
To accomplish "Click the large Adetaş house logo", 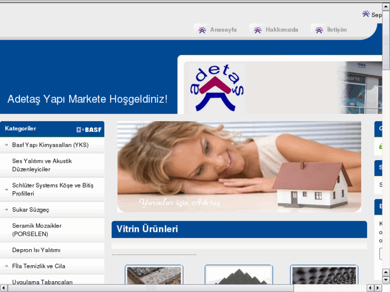I will click(217, 88).
